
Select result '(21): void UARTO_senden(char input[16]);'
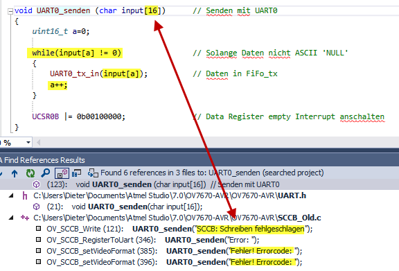(x=125, y=207)
